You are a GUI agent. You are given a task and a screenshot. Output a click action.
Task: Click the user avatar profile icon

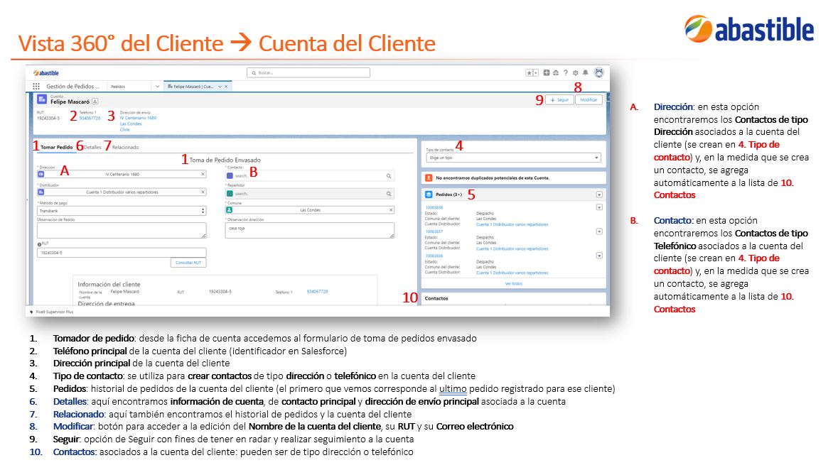point(598,72)
